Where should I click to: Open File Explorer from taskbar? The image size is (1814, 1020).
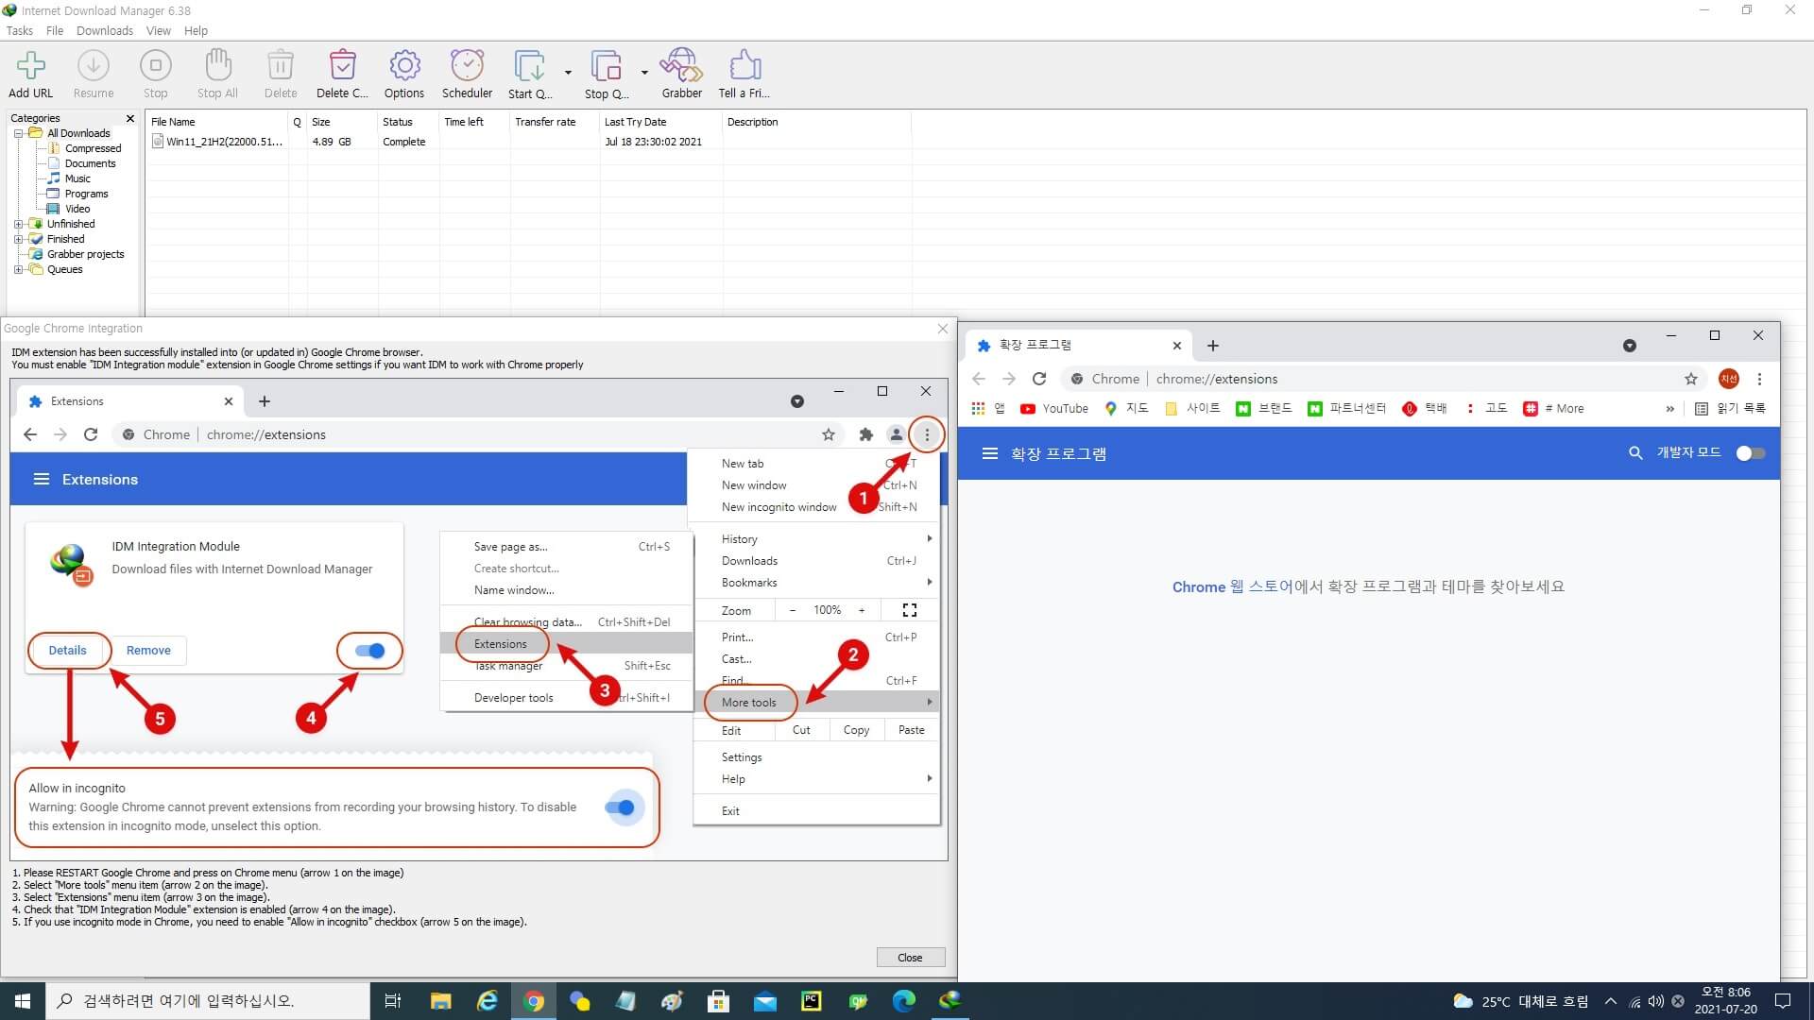pos(440,1001)
